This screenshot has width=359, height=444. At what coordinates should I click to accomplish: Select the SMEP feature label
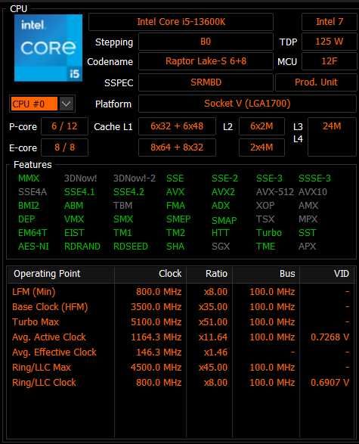point(178,219)
